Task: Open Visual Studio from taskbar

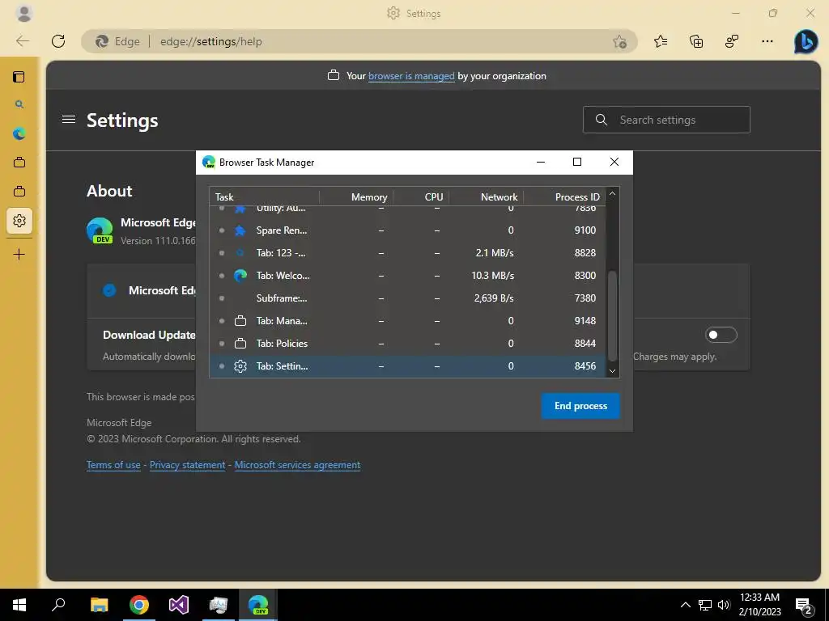Action: coord(179,605)
